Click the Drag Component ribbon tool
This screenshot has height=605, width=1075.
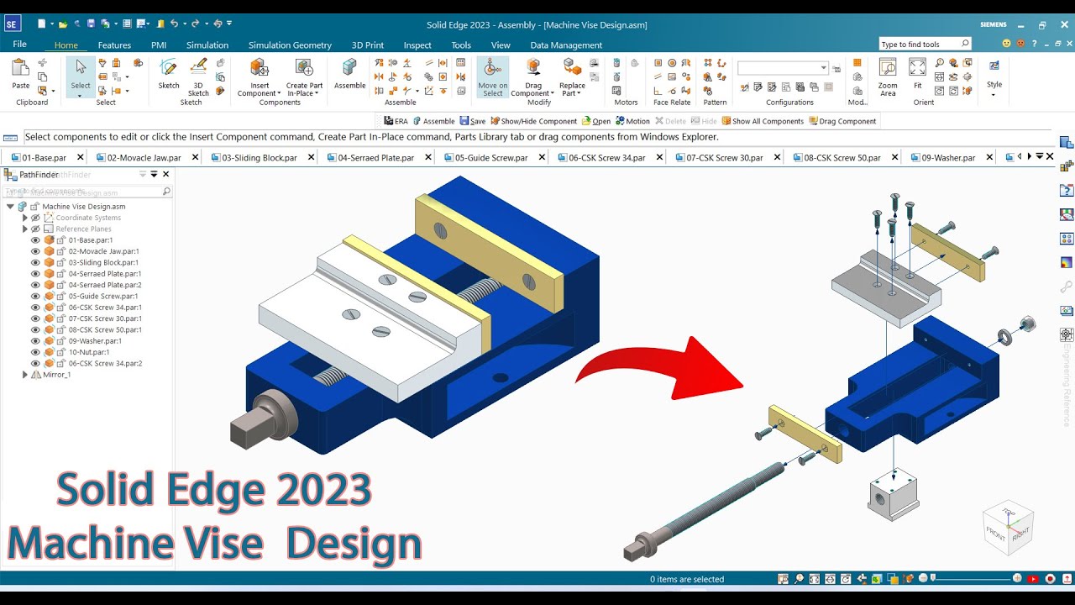click(x=533, y=76)
